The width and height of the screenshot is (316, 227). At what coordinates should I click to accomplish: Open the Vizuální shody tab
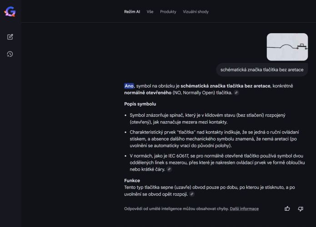tap(196, 11)
